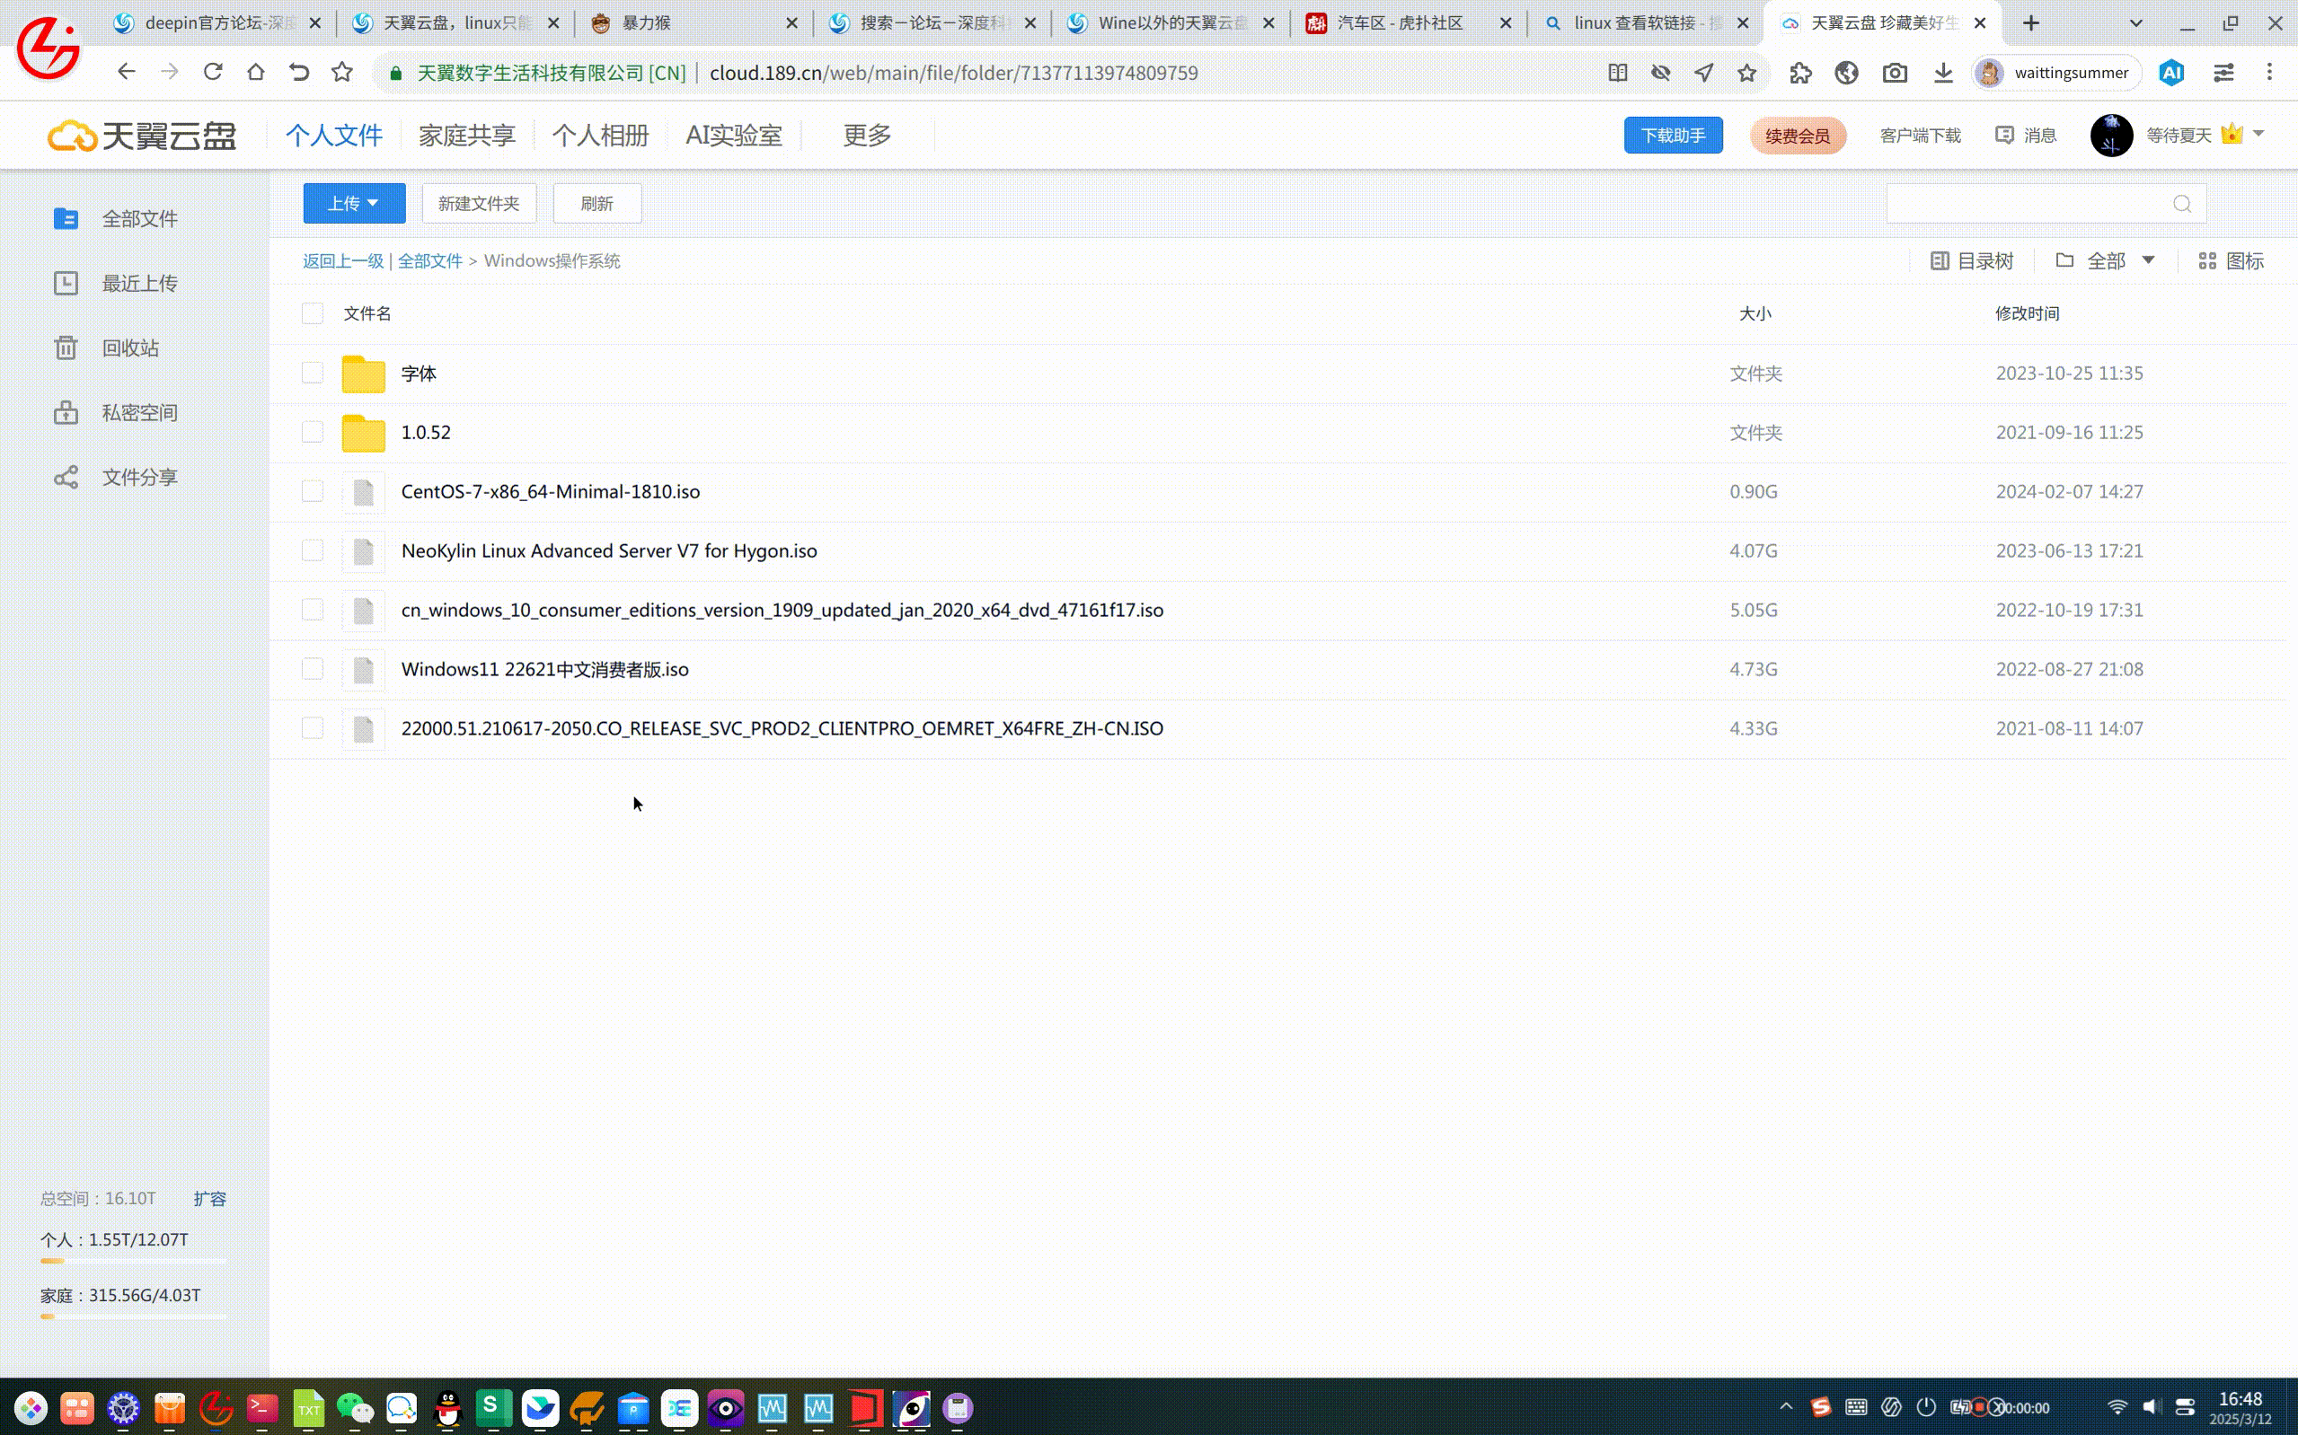
Task: Open the 回收站 recycle bin
Action: click(x=106, y=348)
